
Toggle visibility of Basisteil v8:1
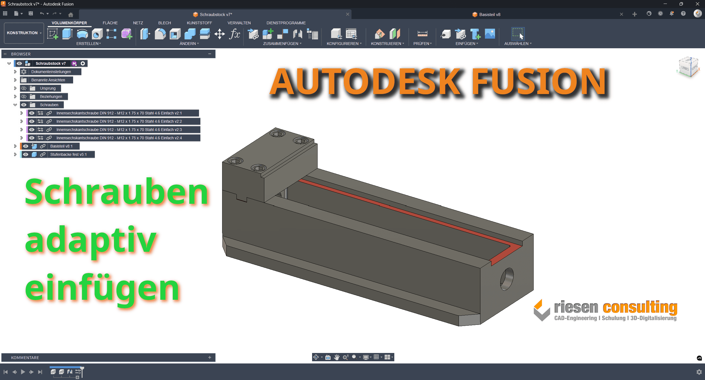point(26,146)
